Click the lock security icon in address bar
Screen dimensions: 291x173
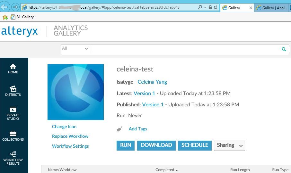pos(210,7)
